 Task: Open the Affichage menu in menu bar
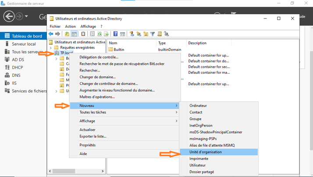click(x=88, y=26)
